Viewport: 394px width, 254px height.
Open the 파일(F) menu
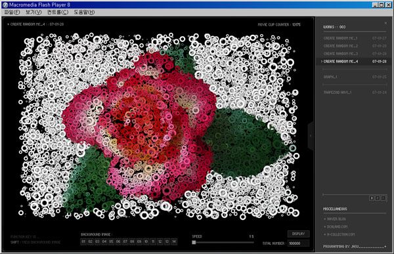point(12,12)
